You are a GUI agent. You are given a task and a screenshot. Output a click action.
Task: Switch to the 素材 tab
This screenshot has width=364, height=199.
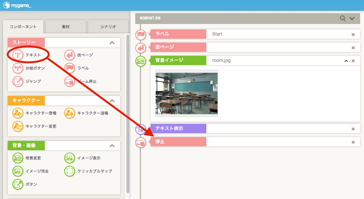coord(66,27)
